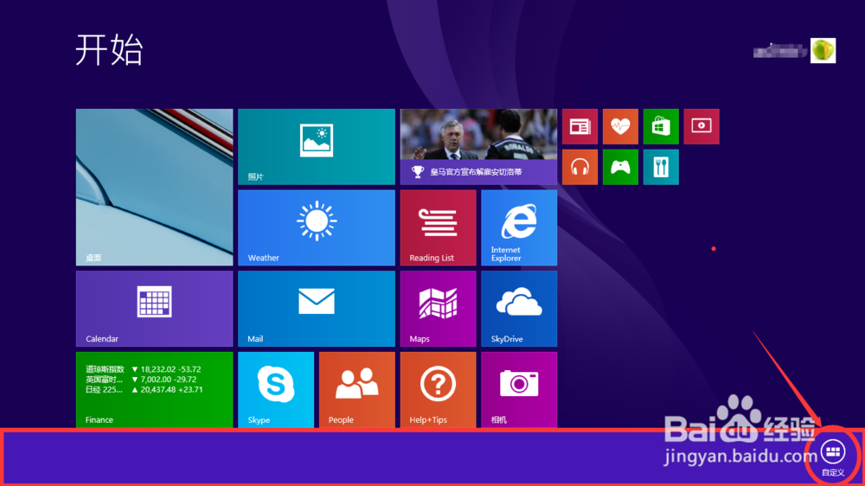This screenshot has height=486, width=865.
Task: Open the Photos tile
Action: coord(317,147)
